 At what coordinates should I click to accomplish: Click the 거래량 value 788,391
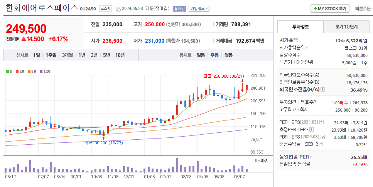[x=241, y=24]
